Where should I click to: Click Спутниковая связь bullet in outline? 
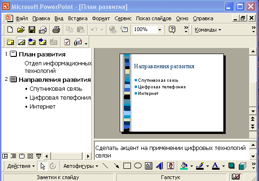pos(56,89)
